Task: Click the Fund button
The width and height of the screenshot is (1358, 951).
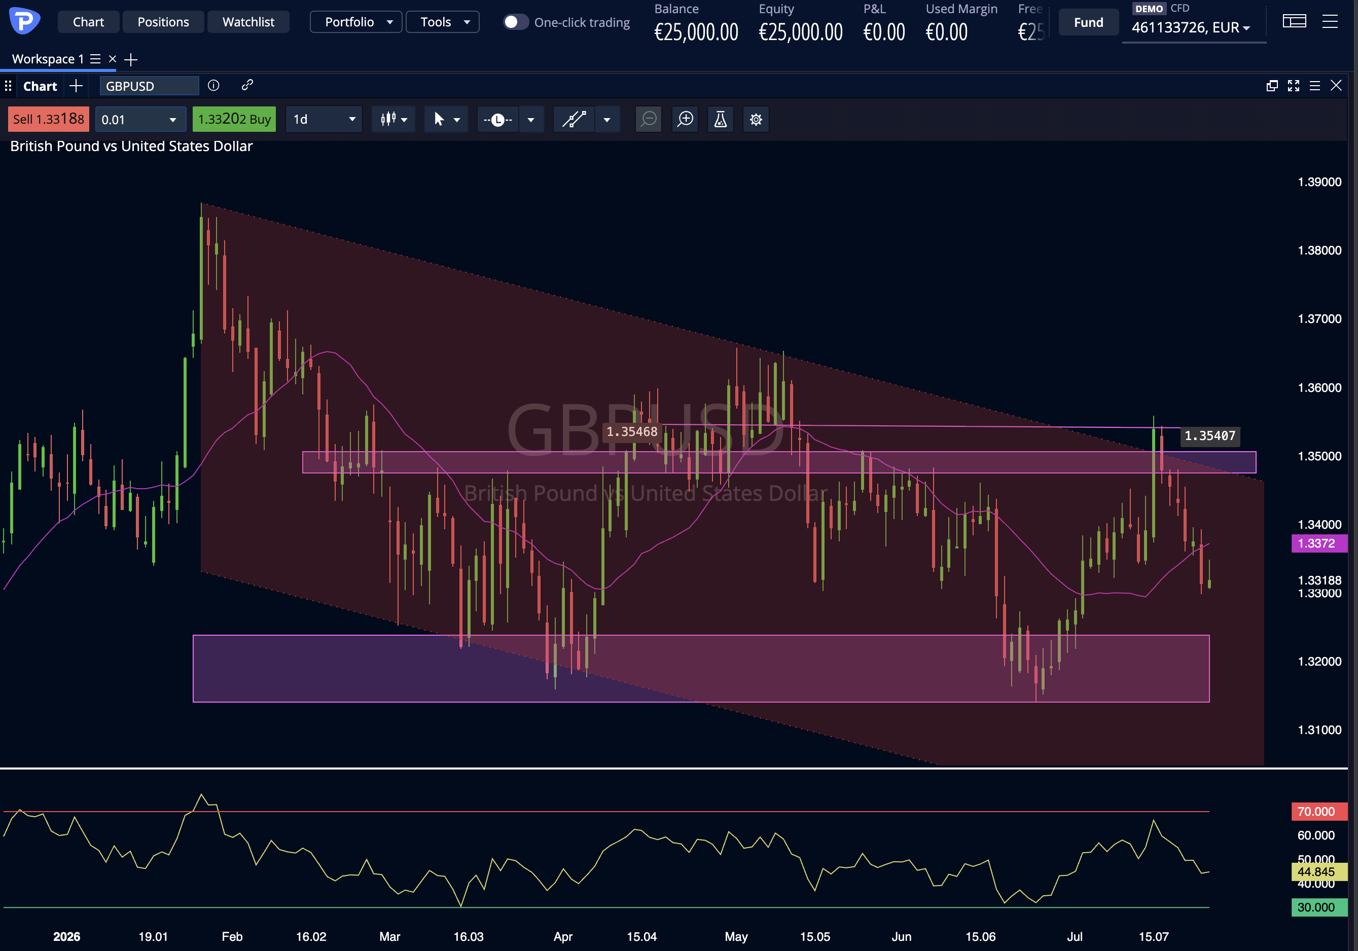Action: click(1088, 22)
